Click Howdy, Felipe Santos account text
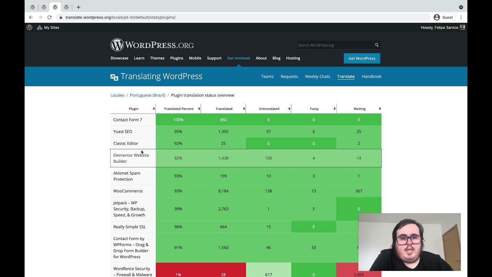Image resolution: width=492 pixels, height=277 pixels. [x=439, y=27]
